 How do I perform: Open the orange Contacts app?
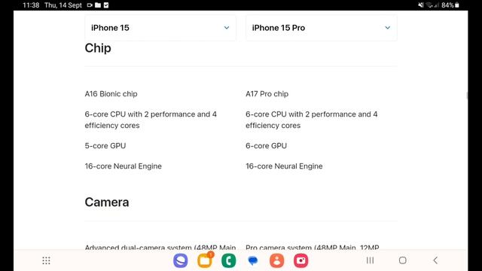(x=276, y=260)
